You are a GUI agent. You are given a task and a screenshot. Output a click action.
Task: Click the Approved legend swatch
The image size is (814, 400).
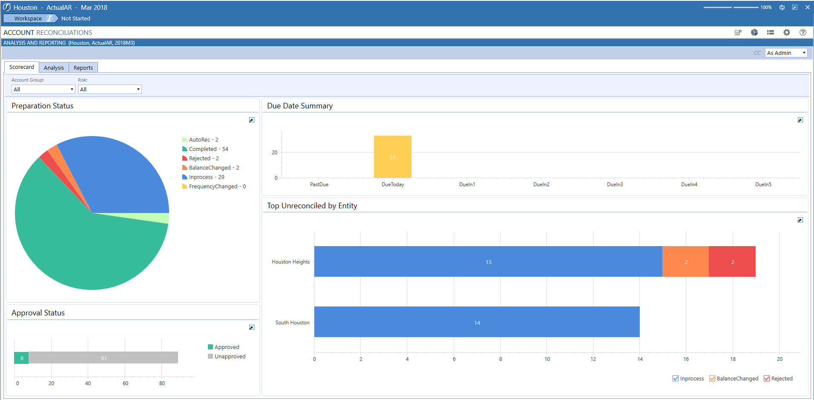coord(210,347)
